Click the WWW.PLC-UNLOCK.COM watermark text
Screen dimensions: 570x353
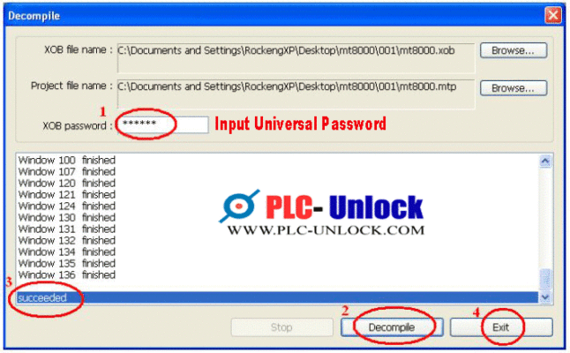[326, 230]
